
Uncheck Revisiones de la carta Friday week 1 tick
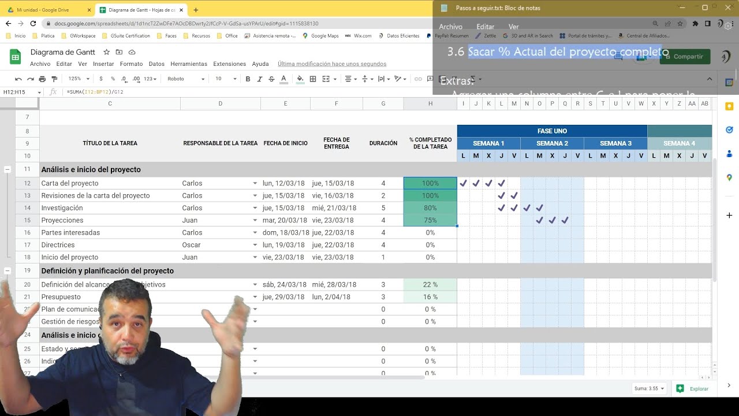coord(514,195)
